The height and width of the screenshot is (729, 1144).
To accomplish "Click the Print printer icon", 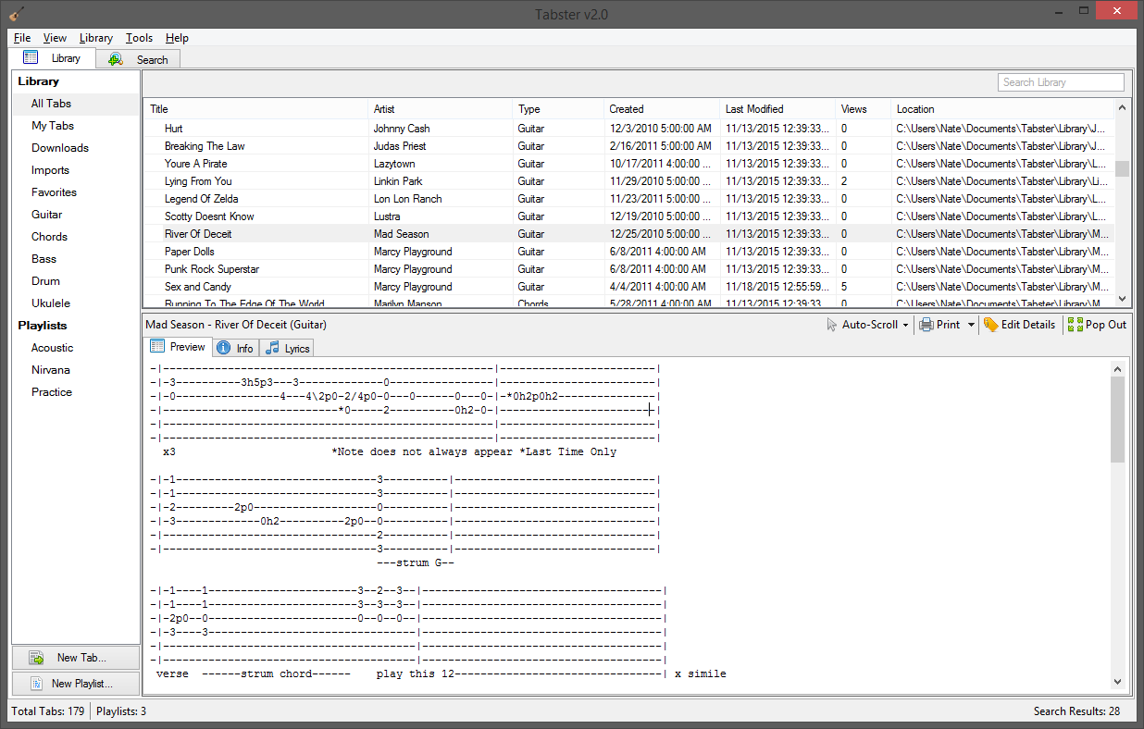I will 926,325.
